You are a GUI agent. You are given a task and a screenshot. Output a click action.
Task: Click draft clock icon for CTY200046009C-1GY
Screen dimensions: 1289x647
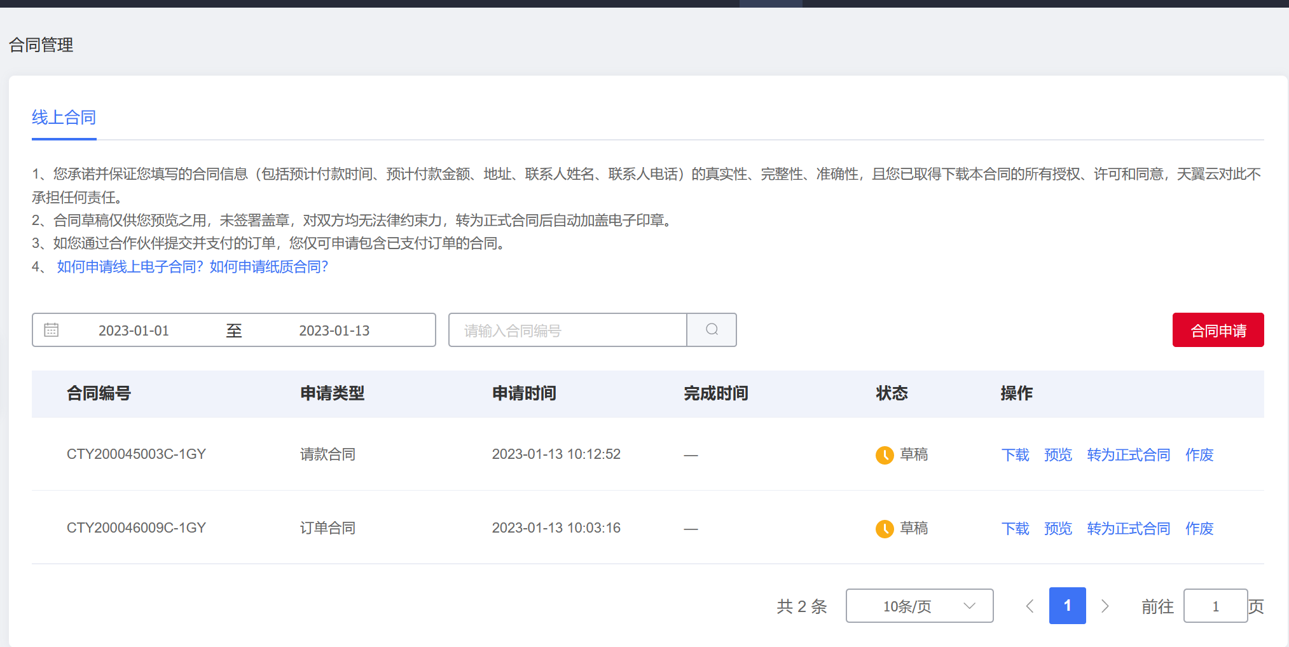(x=884, y=529)
